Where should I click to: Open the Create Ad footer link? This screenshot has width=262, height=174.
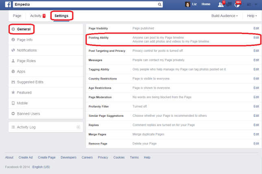(x=26, y=157)
